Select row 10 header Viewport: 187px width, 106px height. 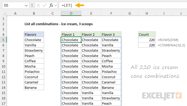[x=3, y=66]
